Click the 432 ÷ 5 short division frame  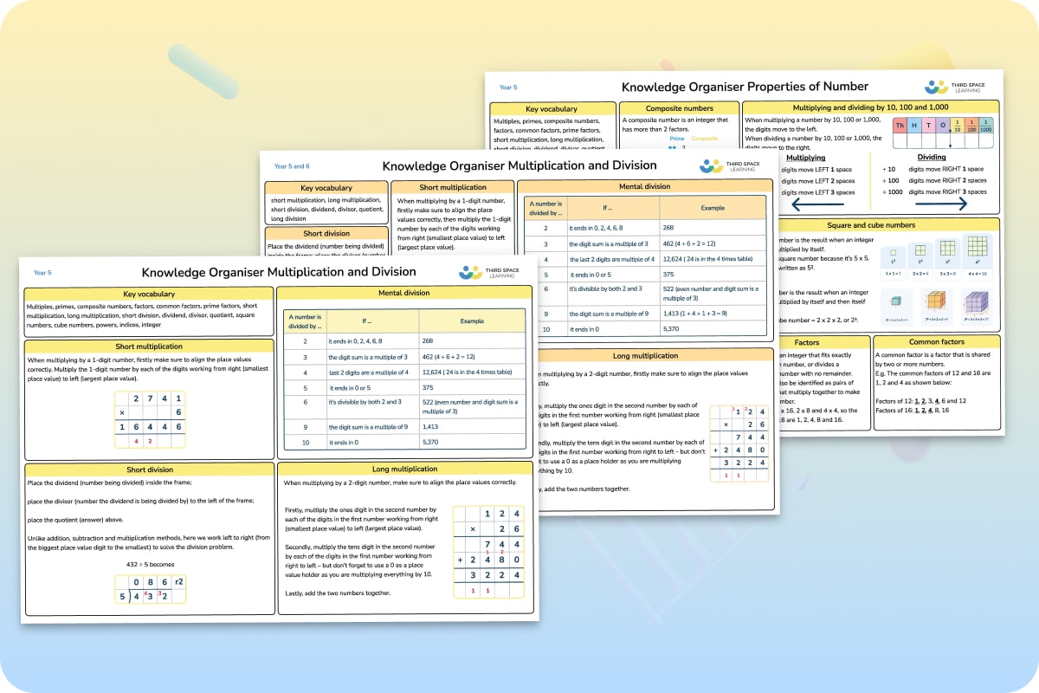(151, 588)
